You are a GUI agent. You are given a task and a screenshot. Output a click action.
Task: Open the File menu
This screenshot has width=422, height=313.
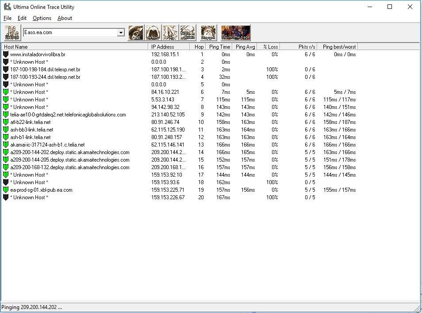click(x=8, y=18)
